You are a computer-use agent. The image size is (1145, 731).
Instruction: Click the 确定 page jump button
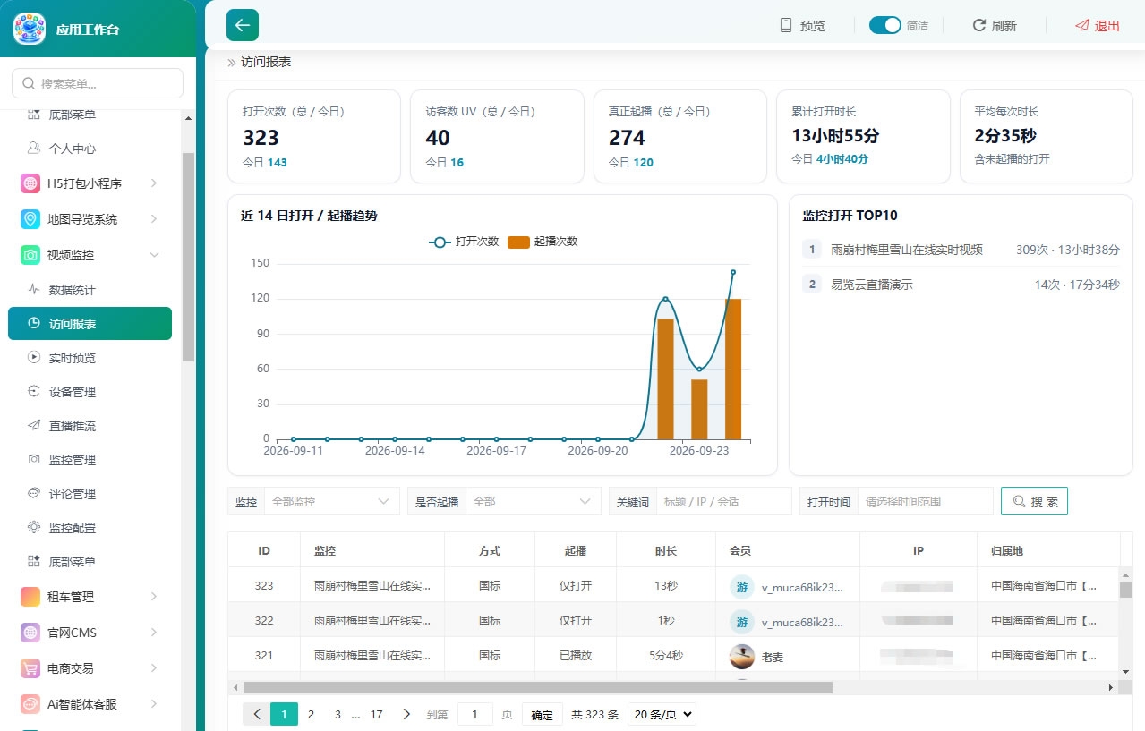point(542,714)
